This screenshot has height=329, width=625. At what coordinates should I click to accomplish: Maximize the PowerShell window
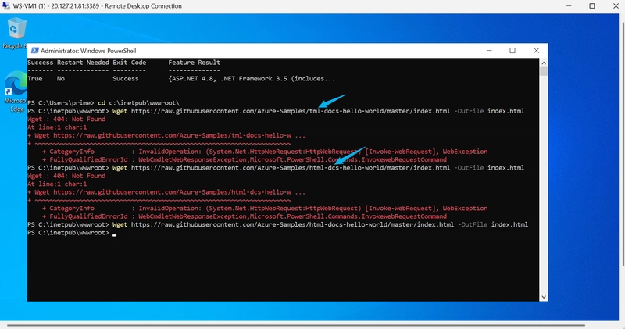(x=512, y=51)
